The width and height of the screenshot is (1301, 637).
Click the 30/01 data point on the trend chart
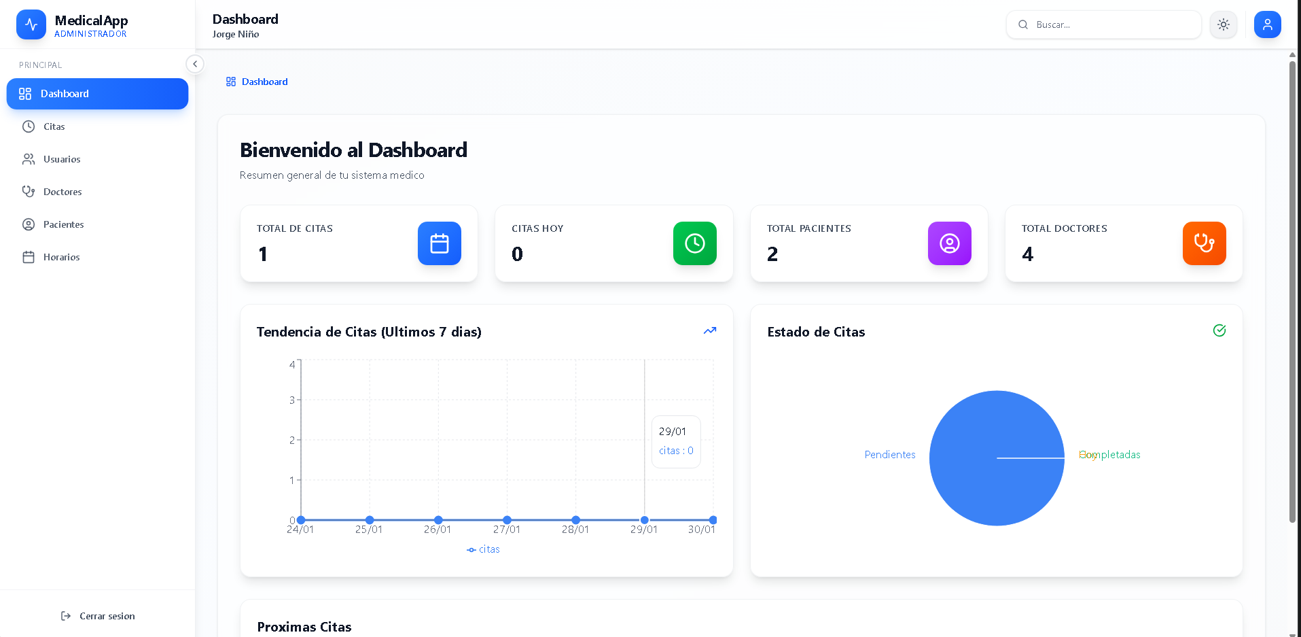[x=713, y=520]
